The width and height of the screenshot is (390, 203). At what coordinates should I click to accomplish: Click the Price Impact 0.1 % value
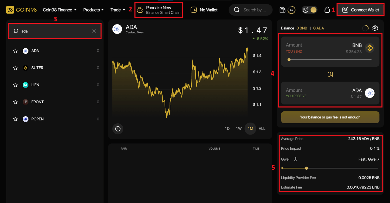coord(375,149)
